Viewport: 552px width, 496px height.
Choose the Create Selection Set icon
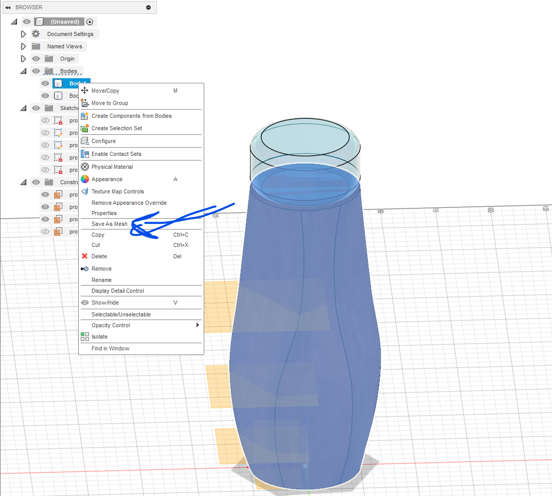85,128
